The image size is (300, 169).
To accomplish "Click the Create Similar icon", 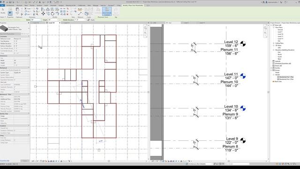I will click(x=86, y=14).
